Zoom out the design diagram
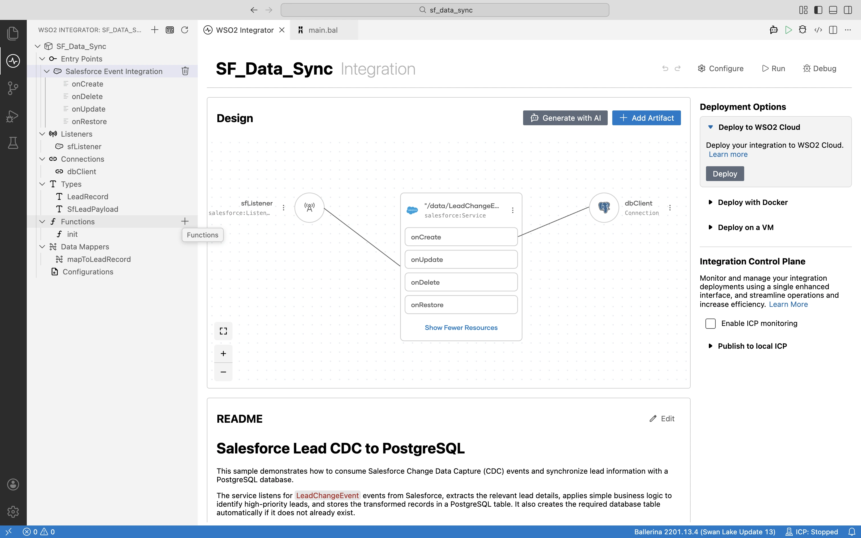This screenshot has height=538, width=861. pyautogui.click(x=223, y=372)
